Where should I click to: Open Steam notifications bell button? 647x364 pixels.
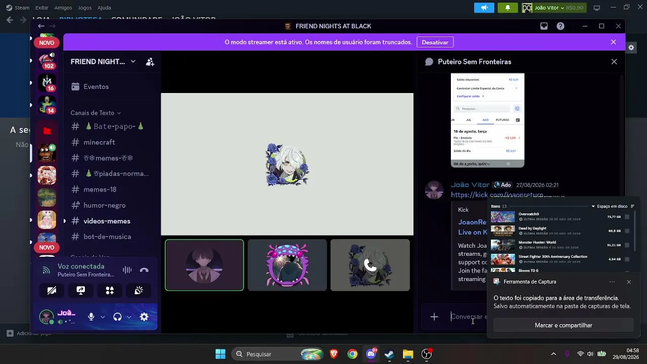507,8
